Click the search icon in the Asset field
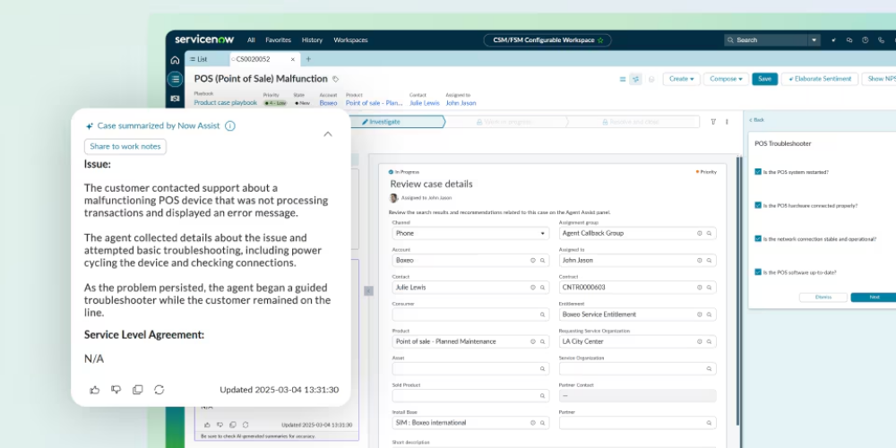This screenshot has height=448, width=896. [x=542, y=368]
